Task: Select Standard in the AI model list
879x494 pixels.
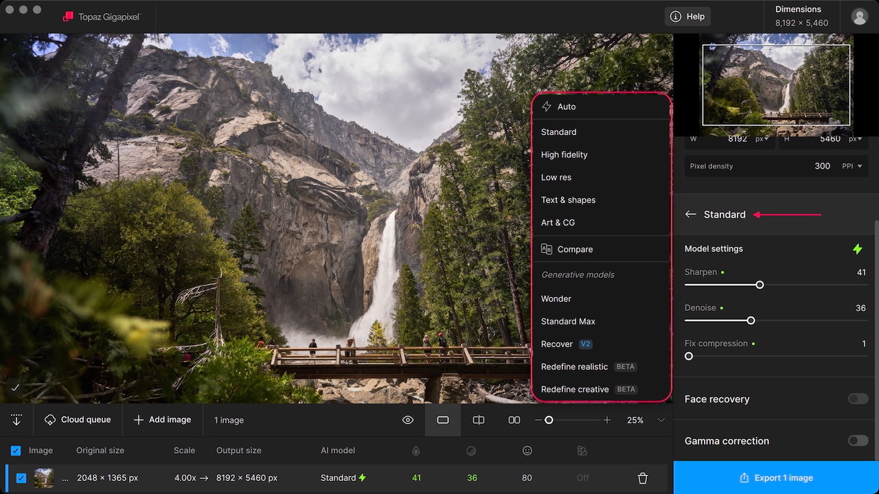Action: coord(602,132)
